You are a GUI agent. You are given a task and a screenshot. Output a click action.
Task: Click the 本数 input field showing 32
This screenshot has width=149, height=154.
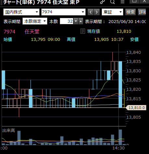tap(67, 21)
